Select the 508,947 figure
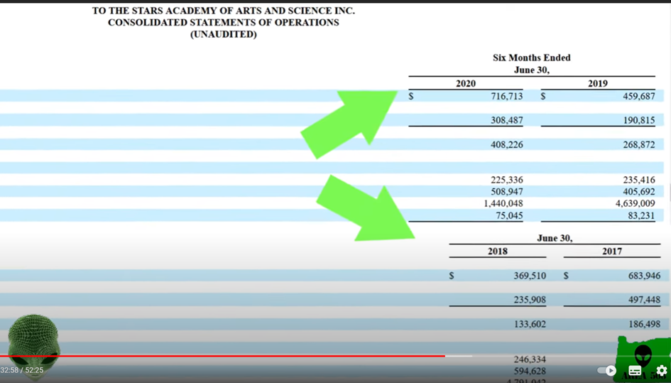 pos(507,192)
